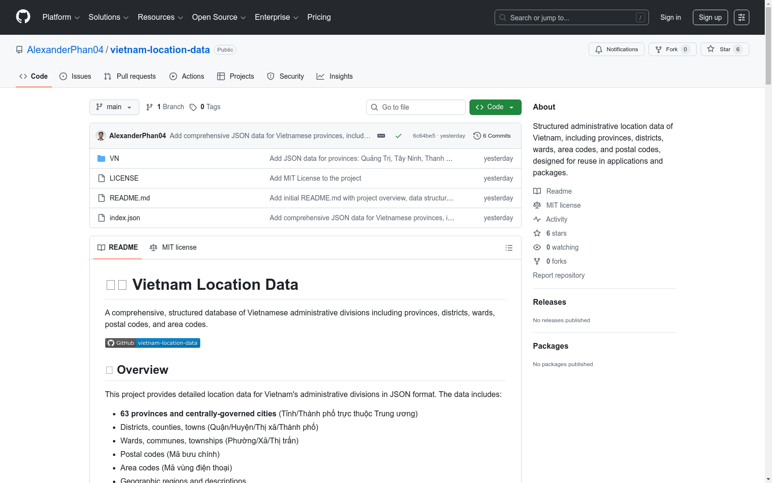Switch to the MIT license tab

coord(173,247)
